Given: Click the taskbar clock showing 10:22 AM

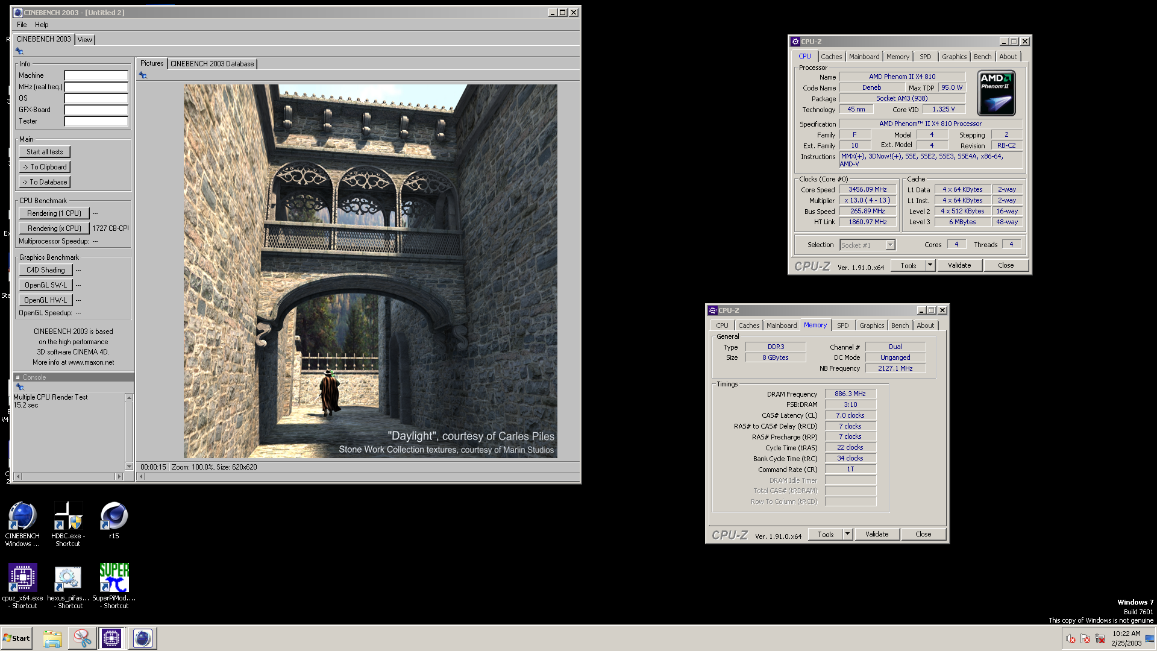Looking at the screenshot, I should (1126, 638).
